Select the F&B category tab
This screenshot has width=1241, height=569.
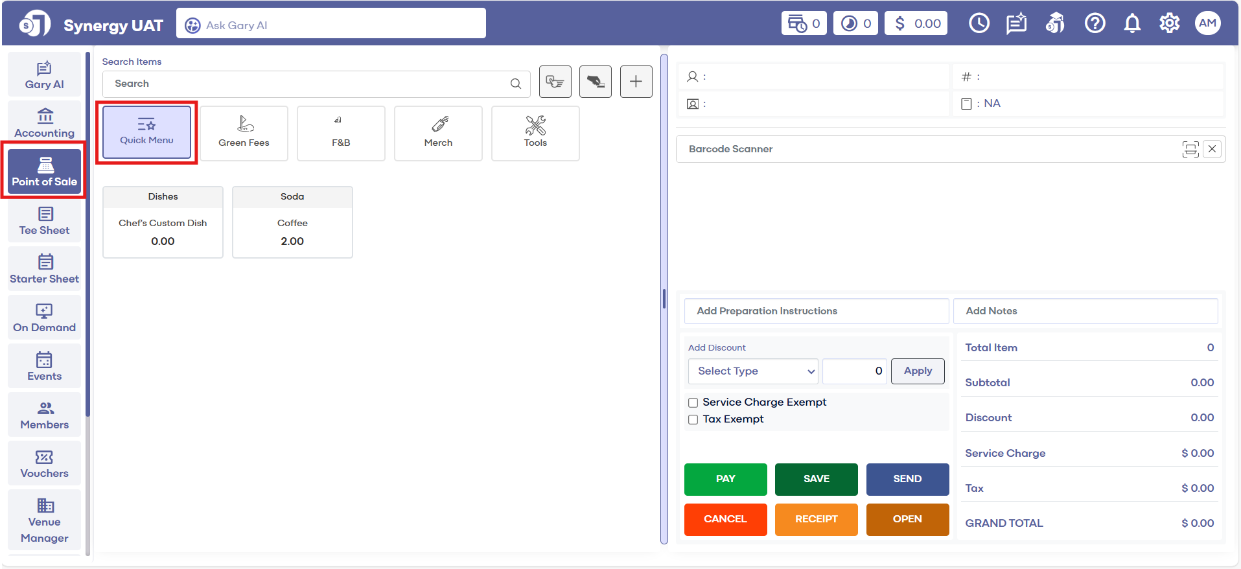pos(341,133)
